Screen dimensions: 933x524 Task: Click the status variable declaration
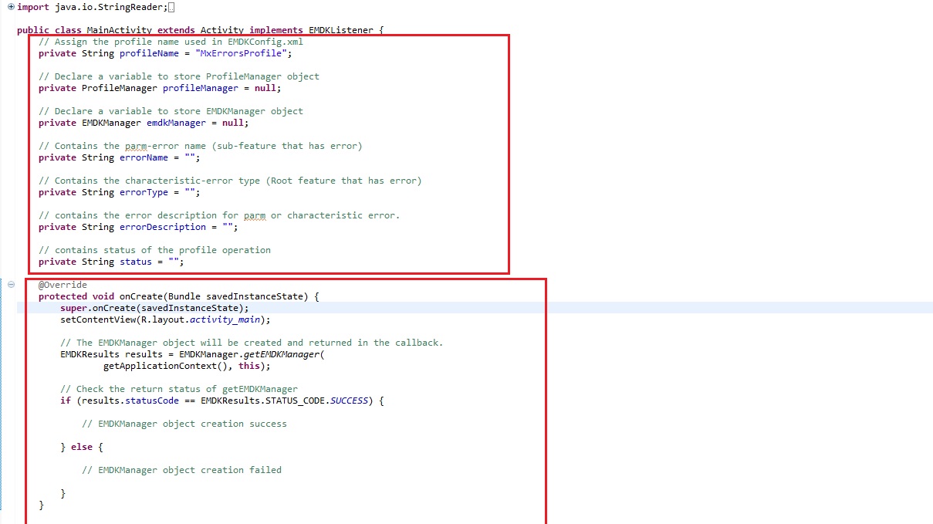(x=135, y=262)
